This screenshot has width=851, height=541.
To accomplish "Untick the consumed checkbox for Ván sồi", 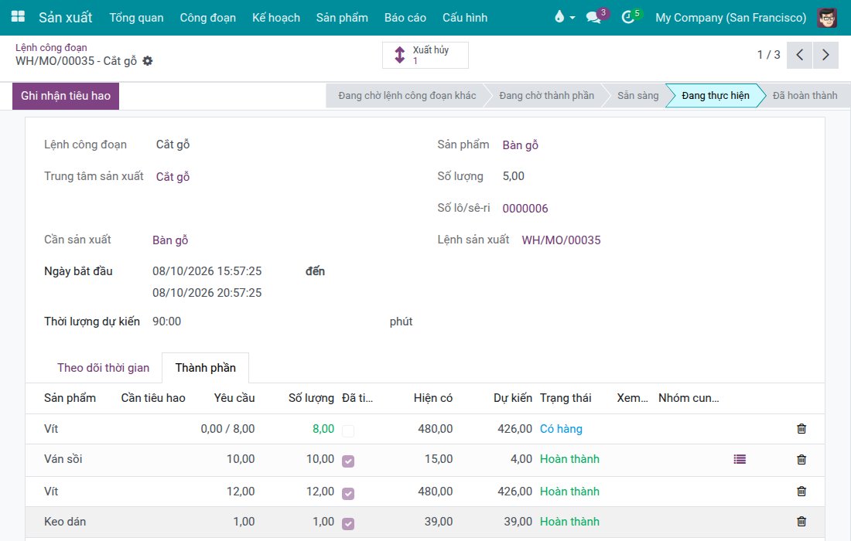I will pyautogui.click(x=348, y=461).
